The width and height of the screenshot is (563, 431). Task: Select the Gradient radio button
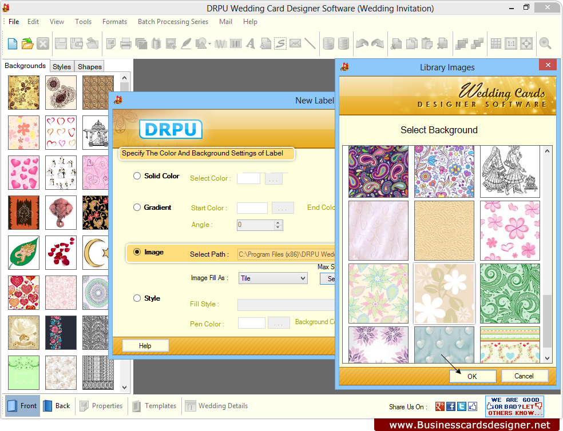click(x=137, y=207)
